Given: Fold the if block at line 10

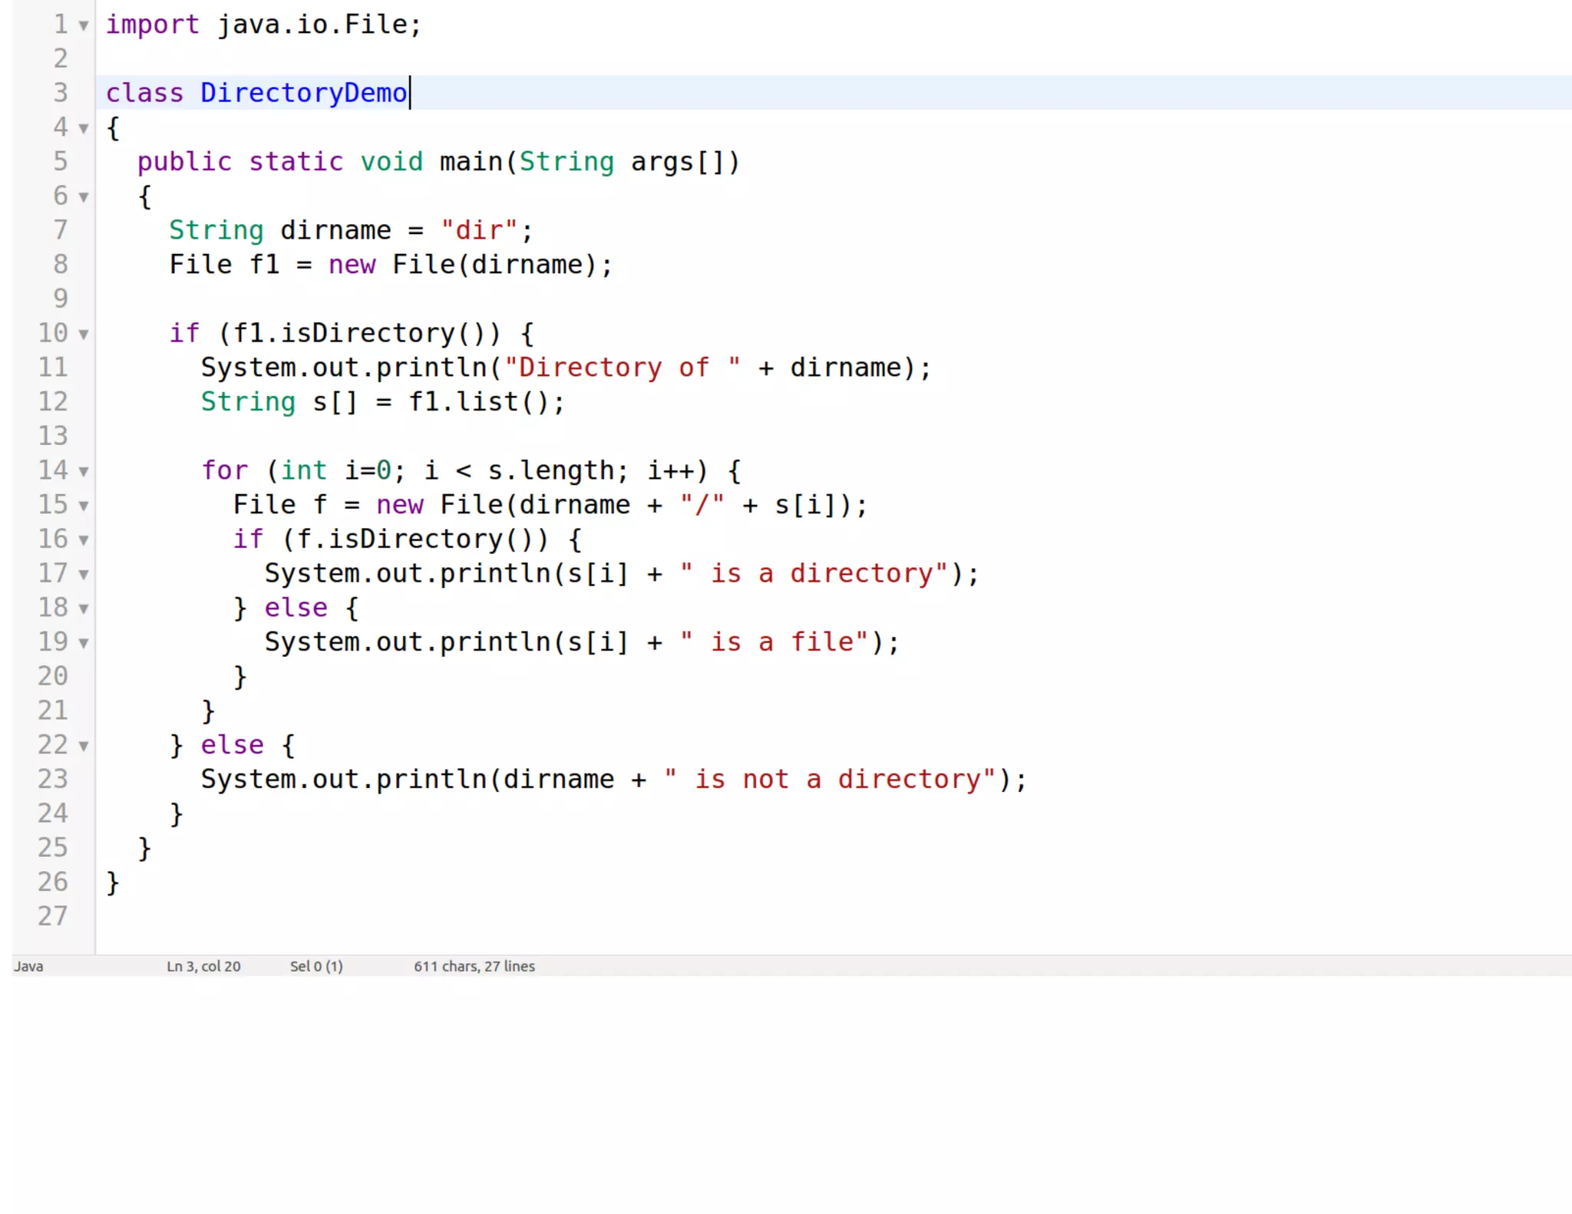Looking at the screenshot, I should tap(83, 335).
